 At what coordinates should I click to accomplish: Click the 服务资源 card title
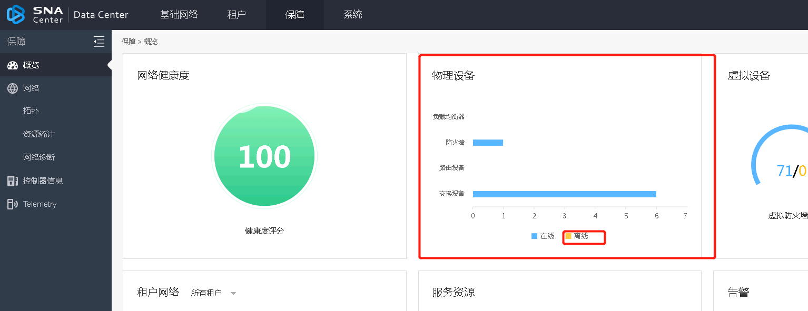(454, 292)
